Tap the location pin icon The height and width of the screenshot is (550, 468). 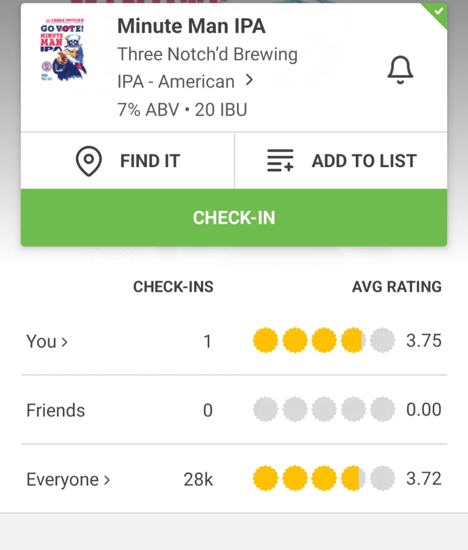pos(89,161)
